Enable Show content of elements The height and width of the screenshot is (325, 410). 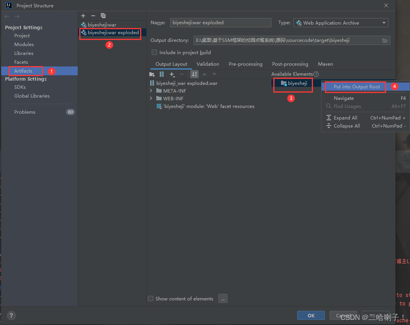(151, 298)
